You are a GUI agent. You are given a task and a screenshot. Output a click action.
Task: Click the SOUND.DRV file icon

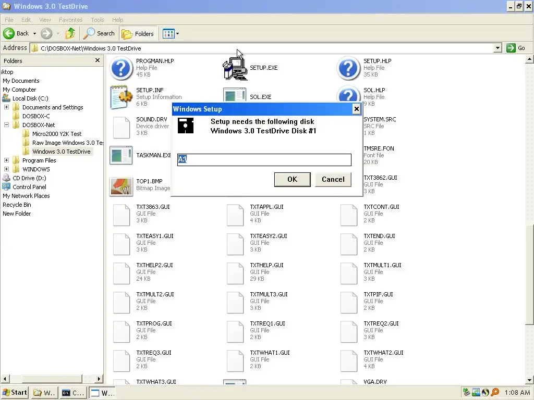pos(122,127)
